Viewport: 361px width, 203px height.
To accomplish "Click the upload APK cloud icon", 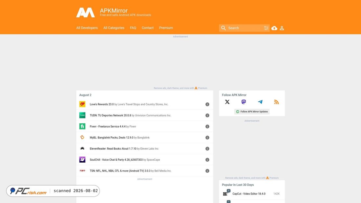I will 274,28.
